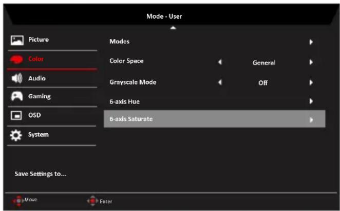Click Save Settings to...
This screenshot has width=340, height=211.
(41, 174)
